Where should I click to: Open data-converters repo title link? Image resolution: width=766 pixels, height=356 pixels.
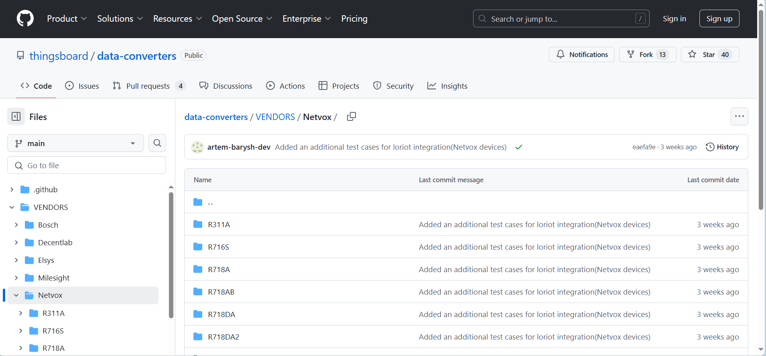pyautogui.click(x=136, y=56)
